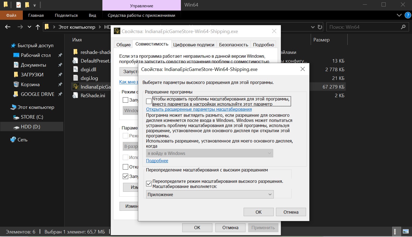Select the STORE (C:) drive
The width and height of the screenshot is (412, 237).
point(32,117)
